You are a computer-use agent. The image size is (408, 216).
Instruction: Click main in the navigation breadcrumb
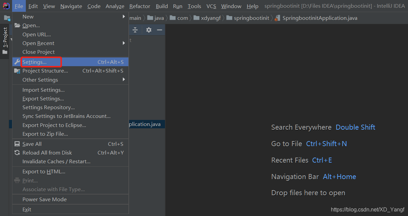coord(135,18)
